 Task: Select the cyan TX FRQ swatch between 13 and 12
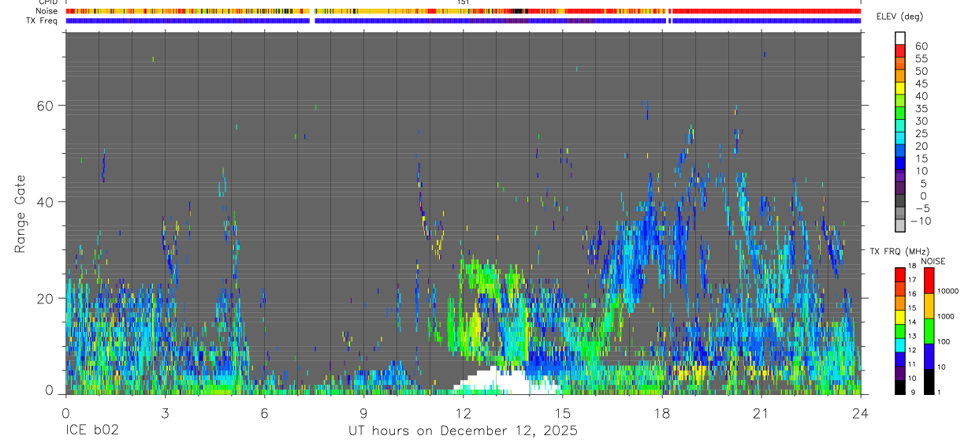[900, 345]
